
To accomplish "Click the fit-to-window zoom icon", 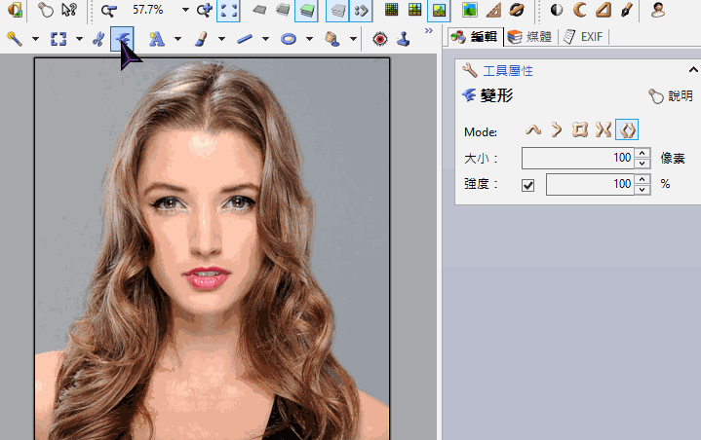I will click(x=230, y=11).
